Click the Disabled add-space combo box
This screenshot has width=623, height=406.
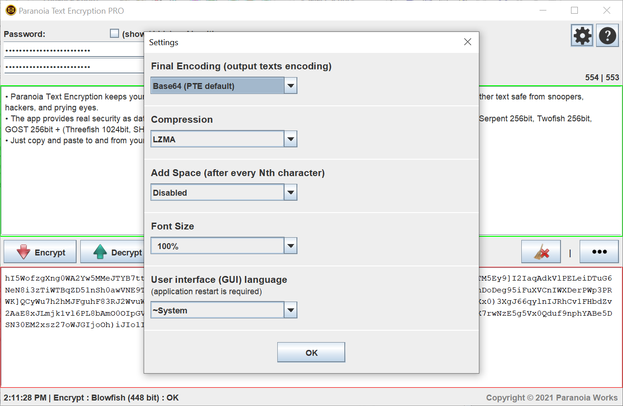coord(218,193)
